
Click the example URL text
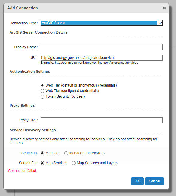click(89, 63)
